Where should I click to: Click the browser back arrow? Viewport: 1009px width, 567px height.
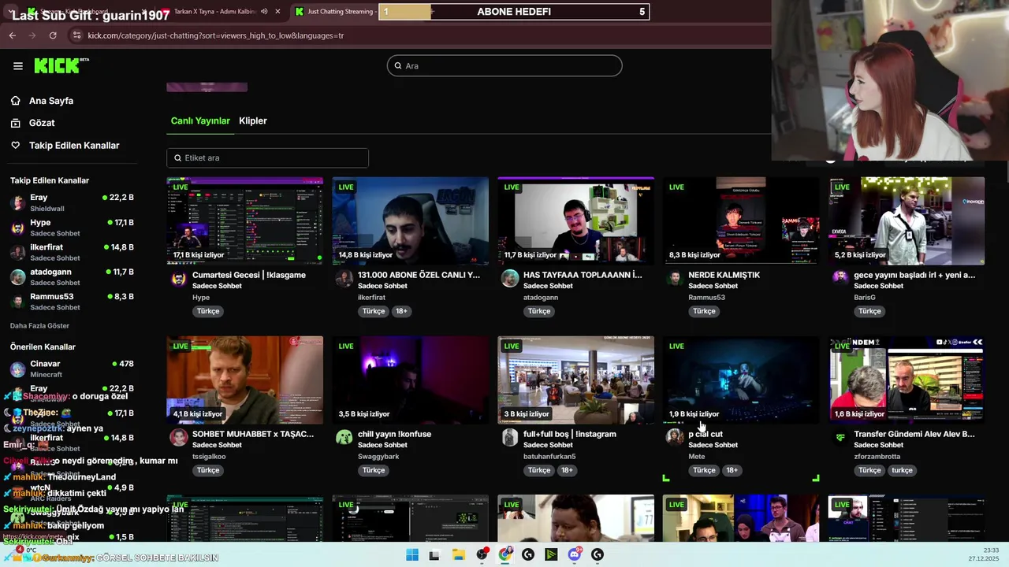(12, 35)
